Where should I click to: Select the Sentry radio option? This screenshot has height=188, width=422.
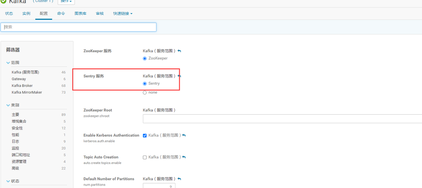tap(145, 84)
